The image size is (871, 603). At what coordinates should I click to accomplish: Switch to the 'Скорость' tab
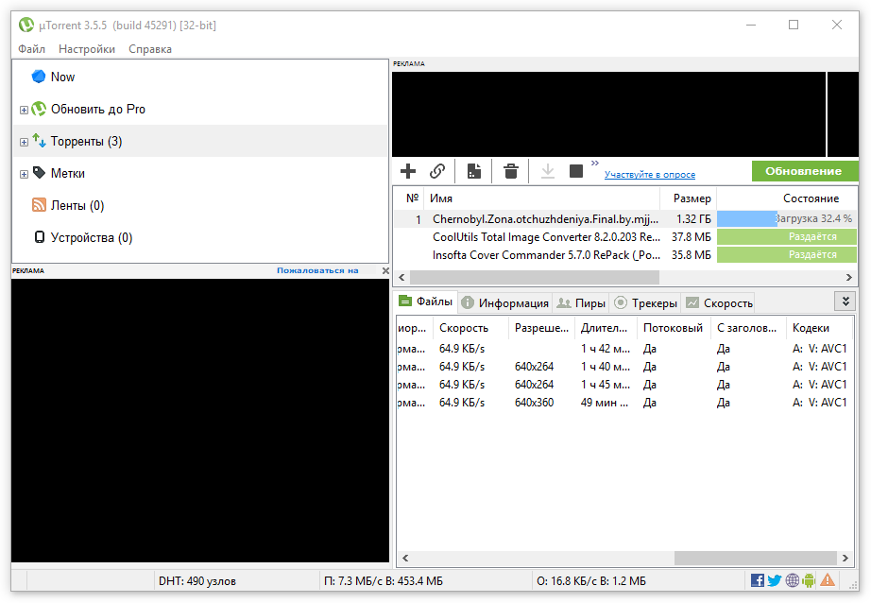tap(719, 302)
